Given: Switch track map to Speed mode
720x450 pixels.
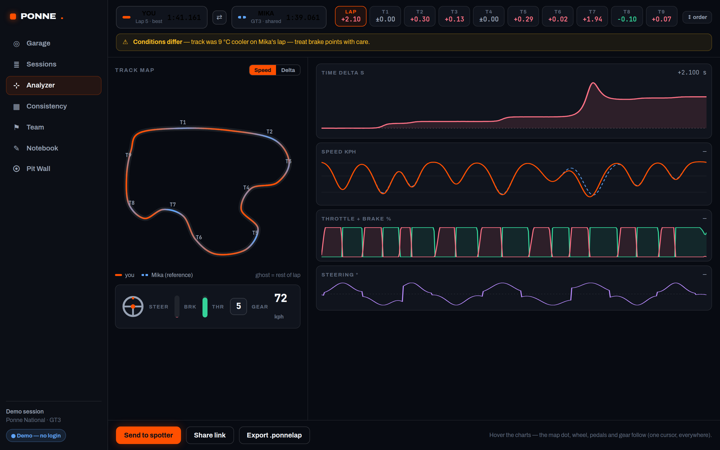Looking at the screenshot, I should pos(262,70).
